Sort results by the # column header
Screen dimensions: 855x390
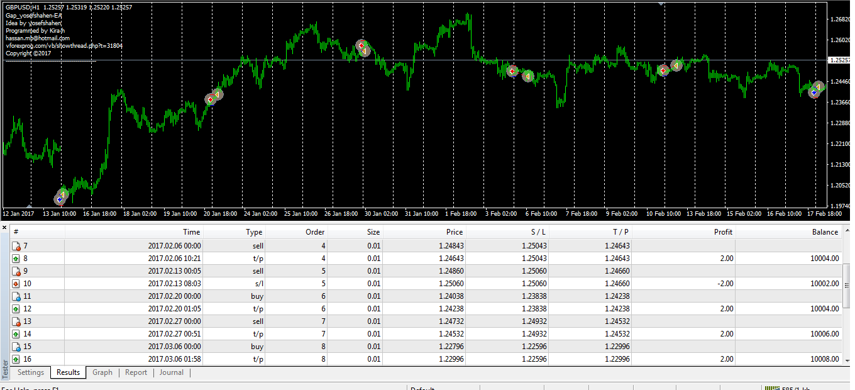(38, 232)
